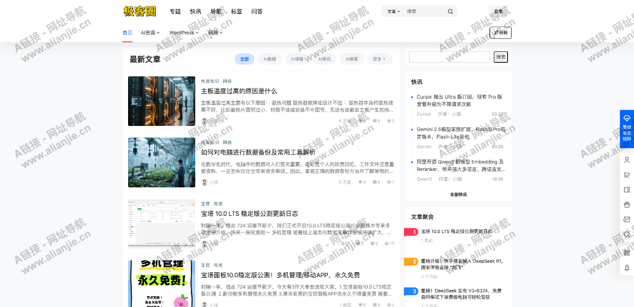This screenshot has height=307, width=634.
Task: Click the 投稿 button
Action: pos(500,33)
